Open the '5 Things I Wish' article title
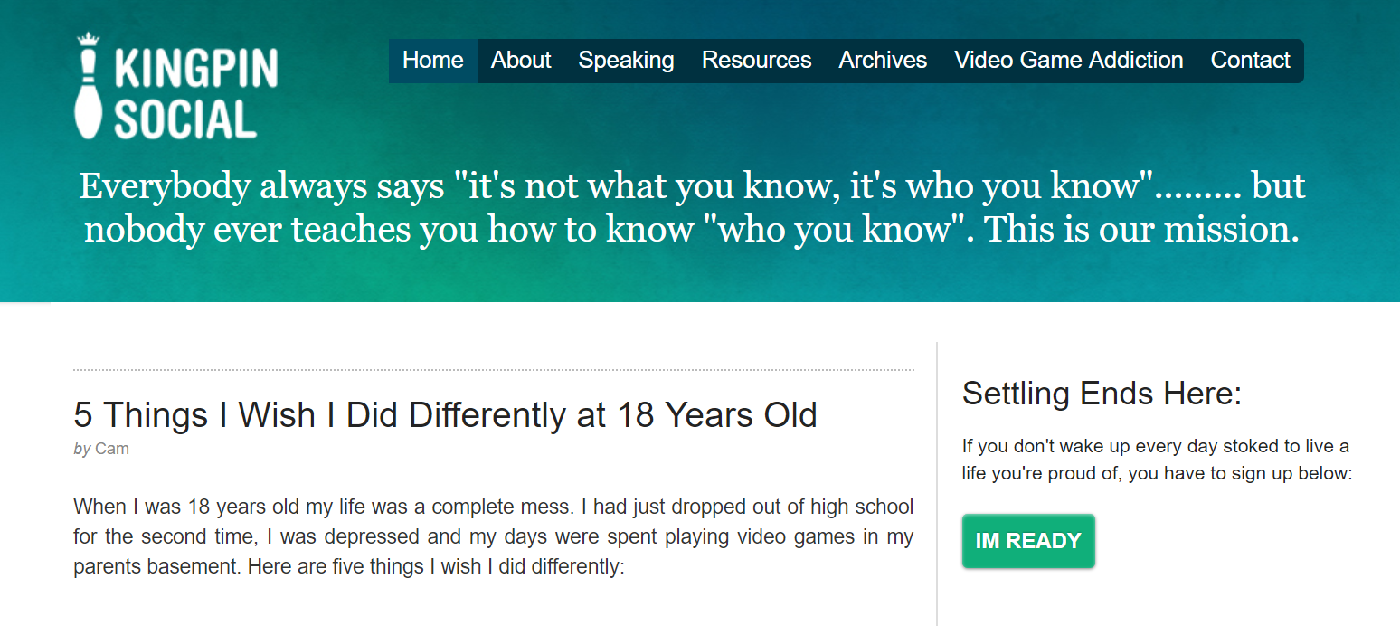This screenshot has width=1400, height=626. click(x=445, y=415)
